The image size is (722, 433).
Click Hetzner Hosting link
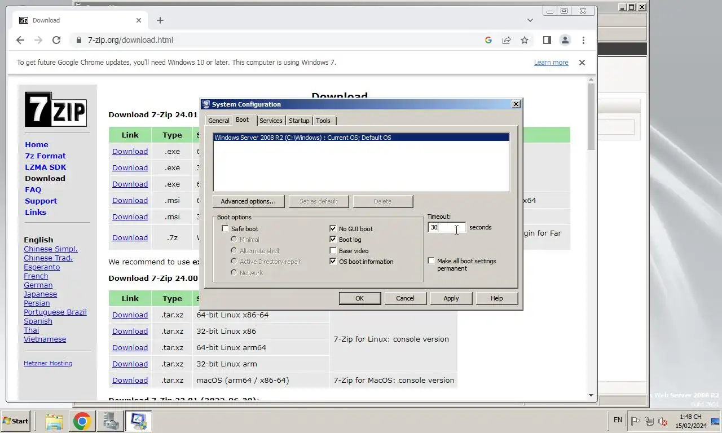click(48, 364)
